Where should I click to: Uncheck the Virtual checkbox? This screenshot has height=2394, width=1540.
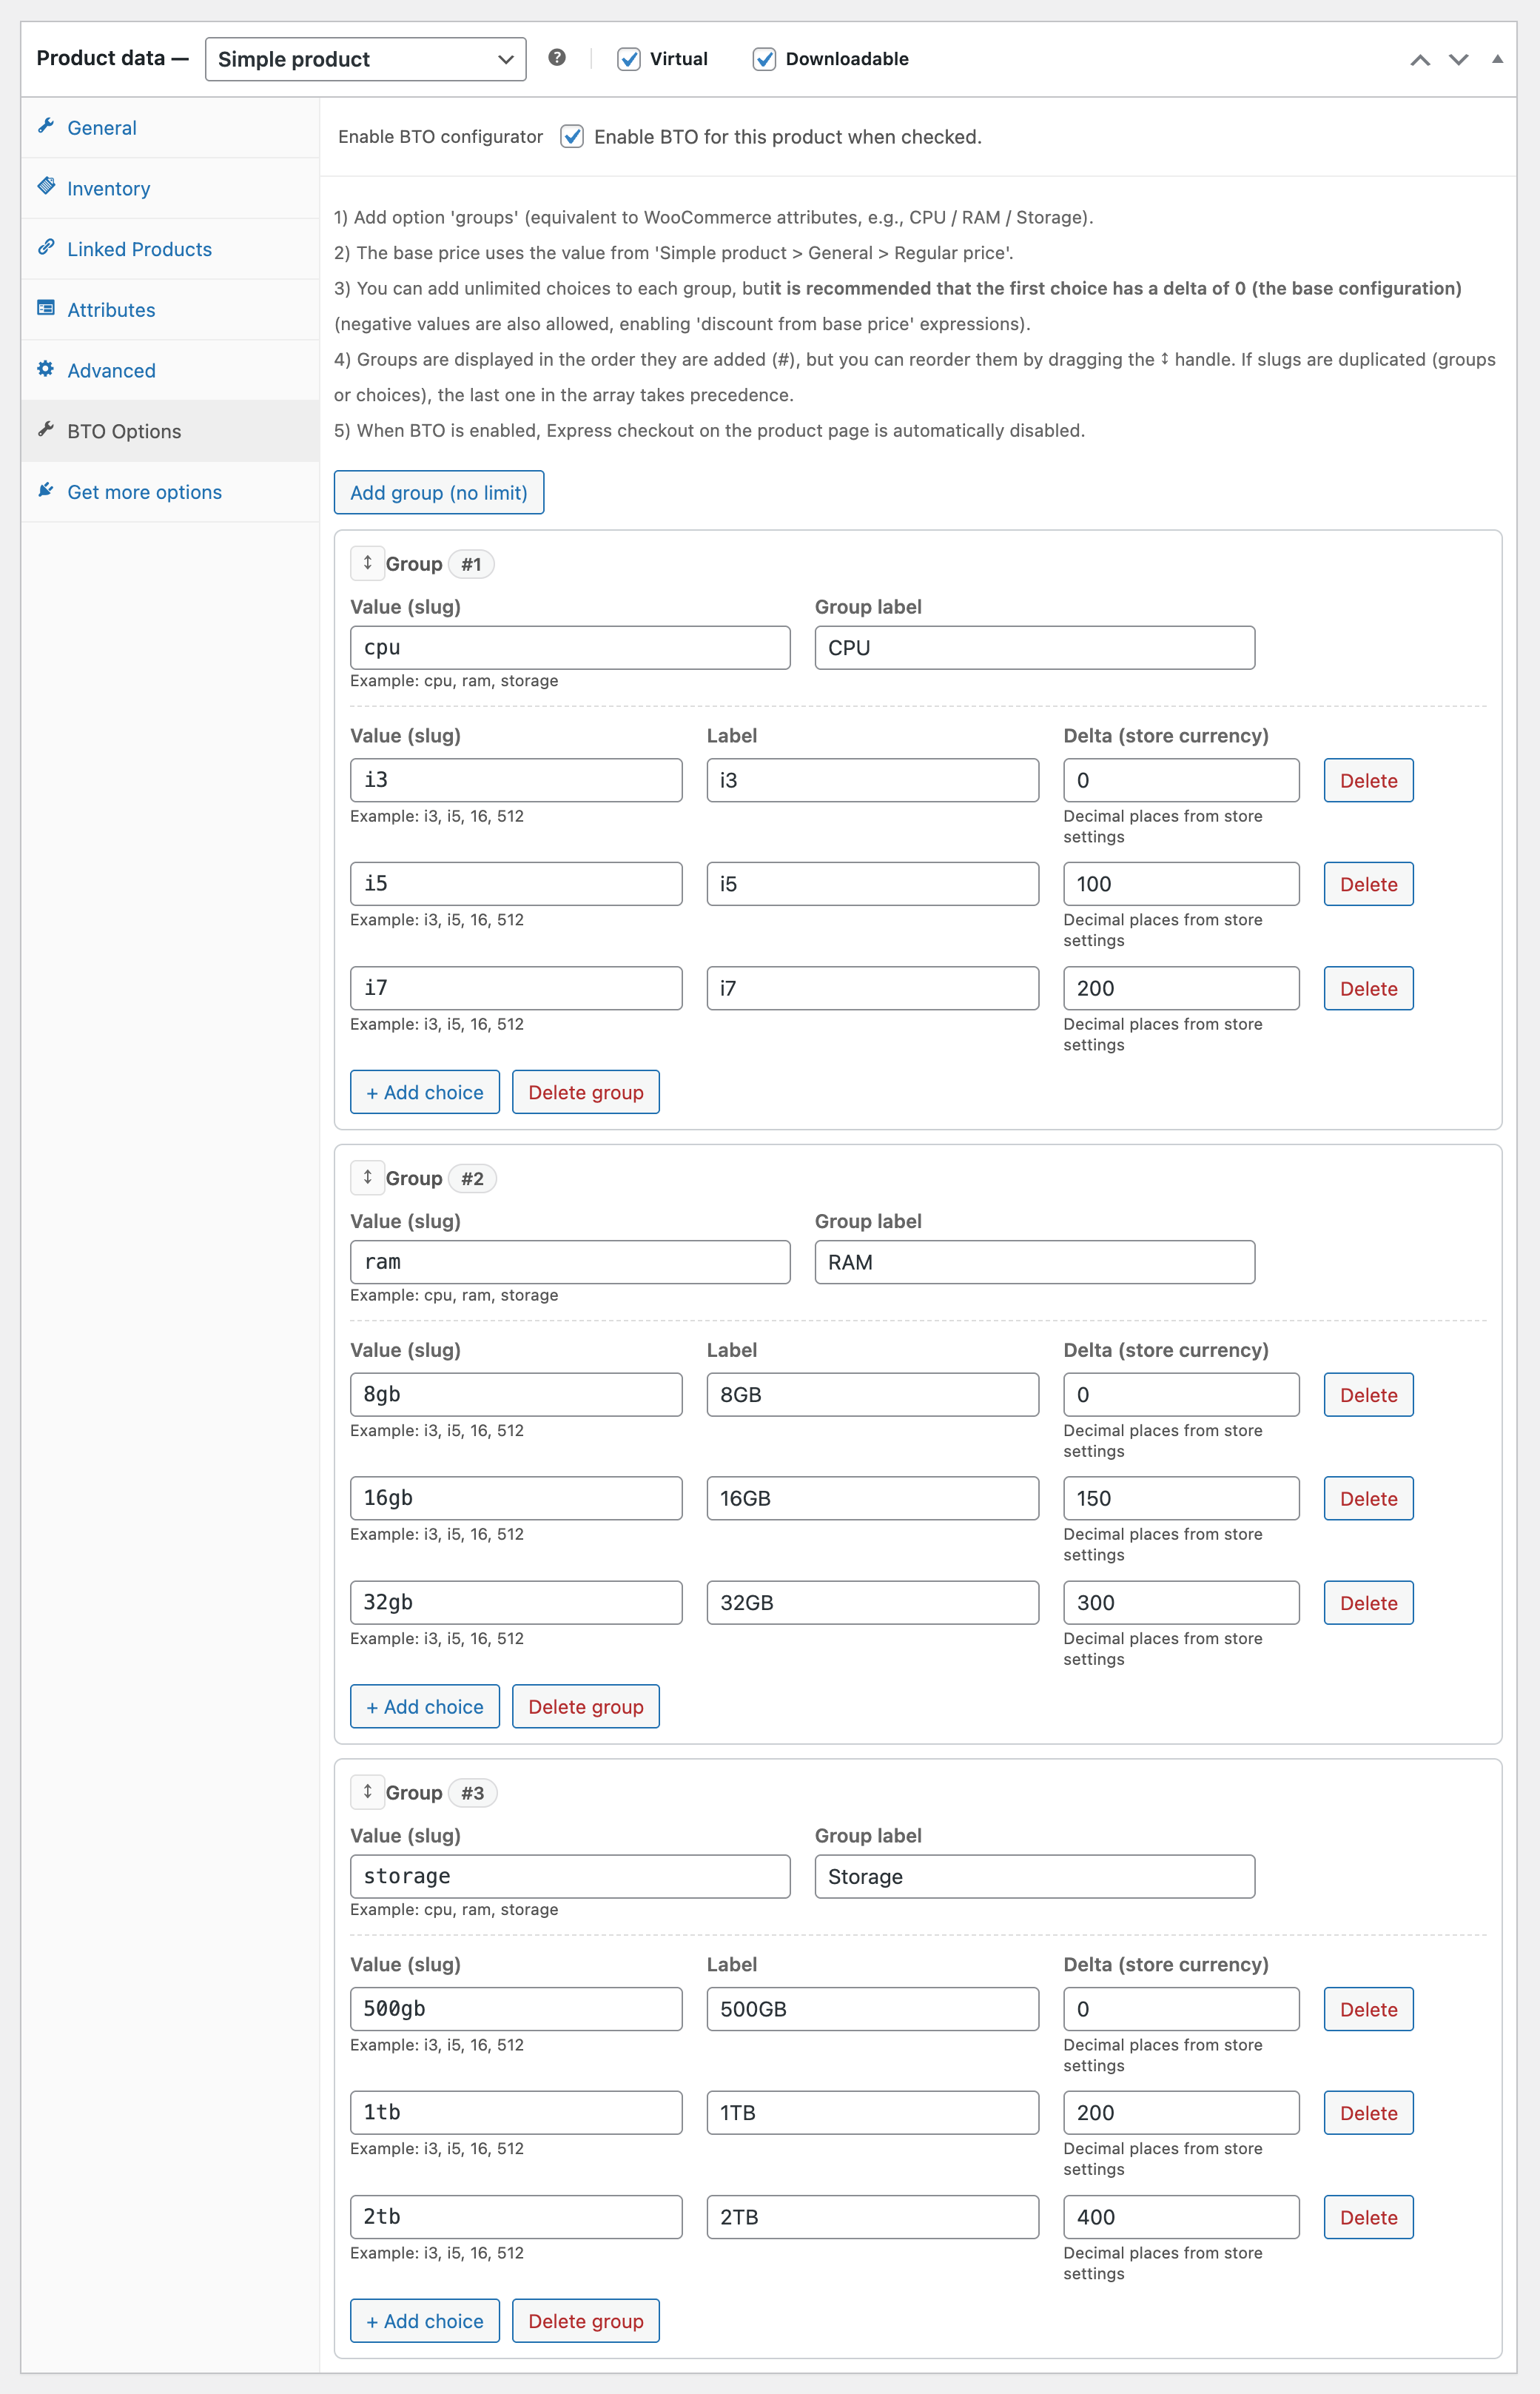pos(629,59)
